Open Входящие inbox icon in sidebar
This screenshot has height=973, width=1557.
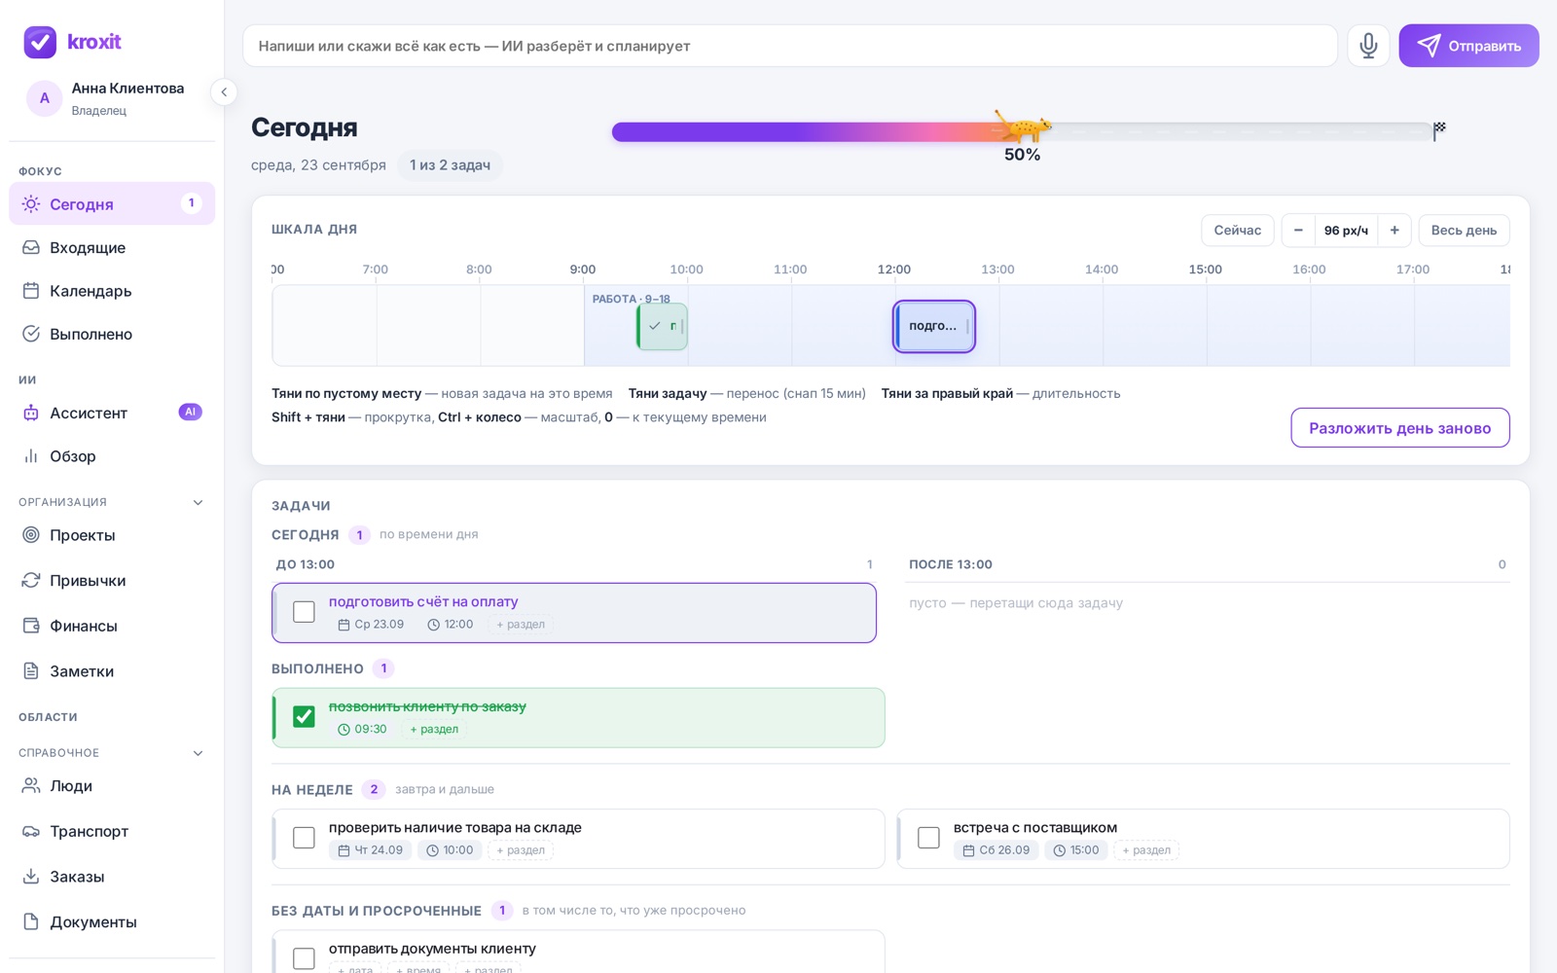tap(31, 247)
